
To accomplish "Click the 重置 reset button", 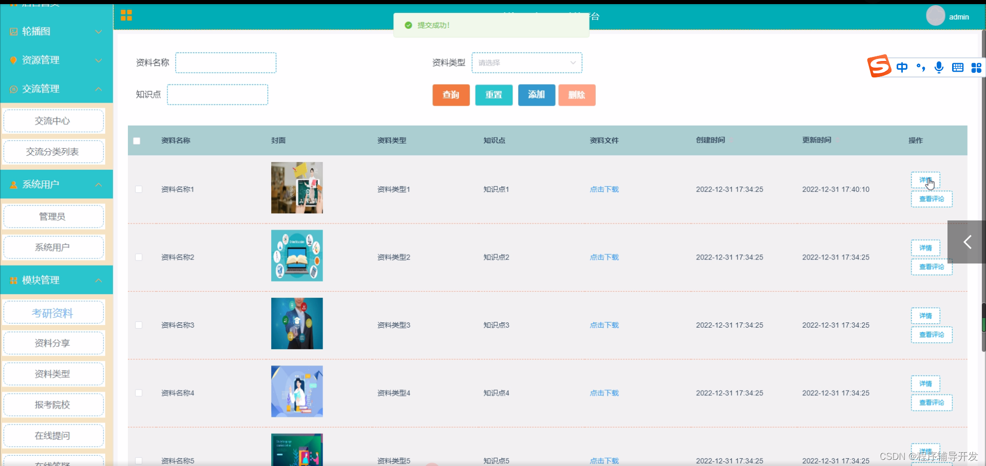I will 494,95.
